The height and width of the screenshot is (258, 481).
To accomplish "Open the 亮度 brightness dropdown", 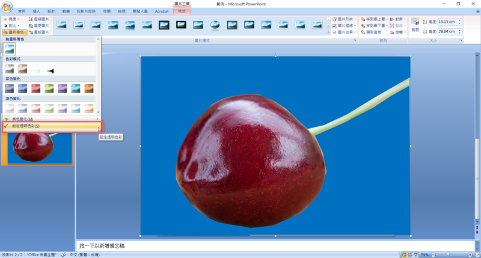I will 12,19.
